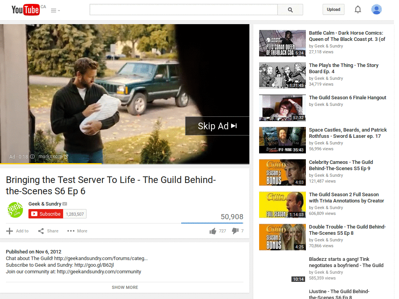
Task: Open the geekandsundry.com forums link
Action: click(101, 259)
